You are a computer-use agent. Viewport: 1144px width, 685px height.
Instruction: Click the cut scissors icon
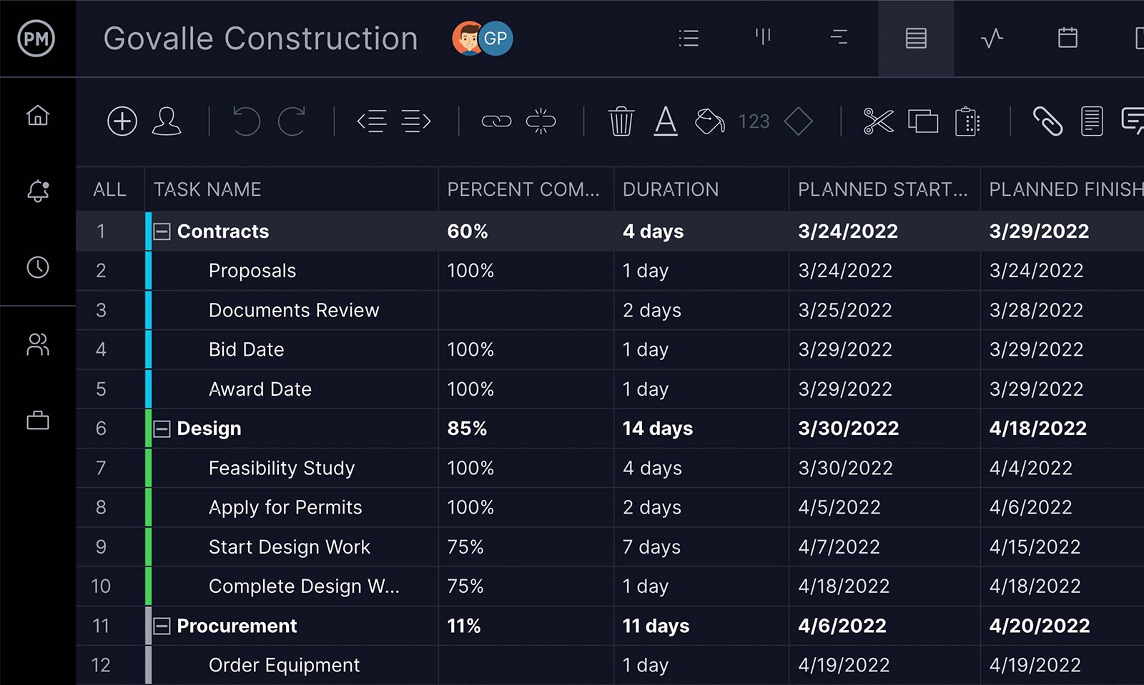point(878,121)
